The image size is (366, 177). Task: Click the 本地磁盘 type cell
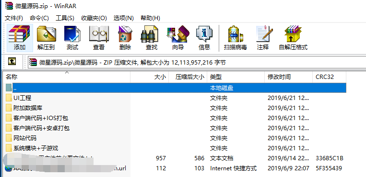click(x=222, y=88)
